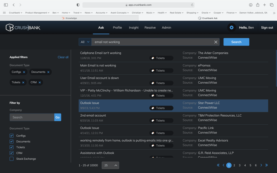
Task: Uncheck the Configs document type checkbox
Action: click(x=12, y=136)
